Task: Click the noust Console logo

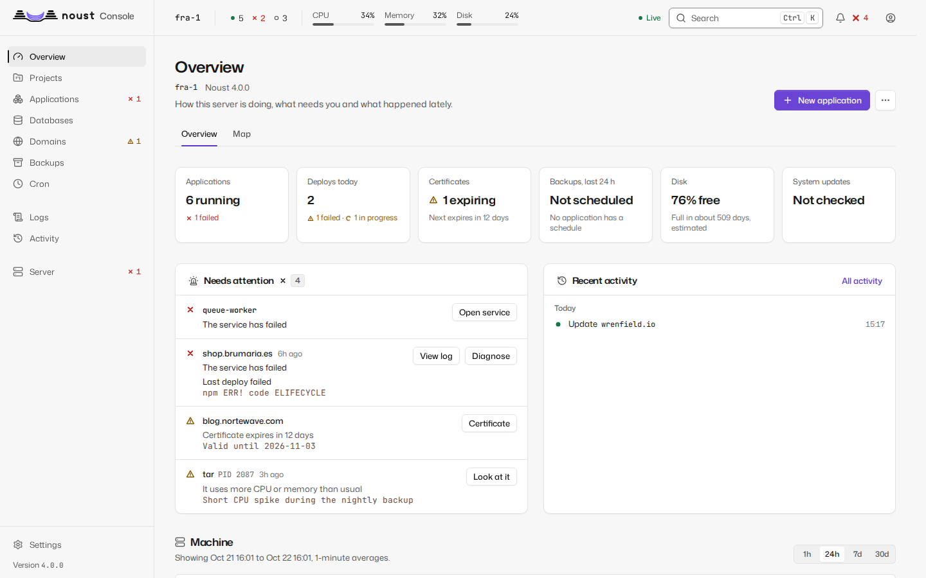Action: pos(73,16)
